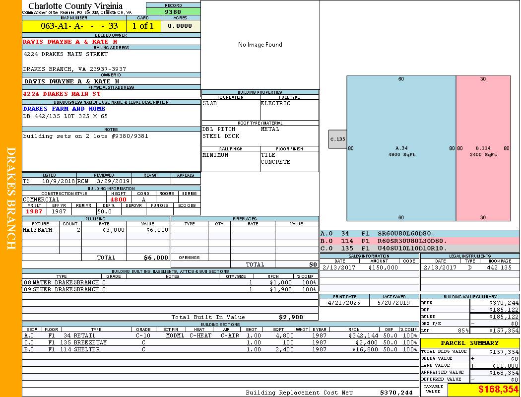Select the yellow map number field
521x397 pixels.
[74, 26]
